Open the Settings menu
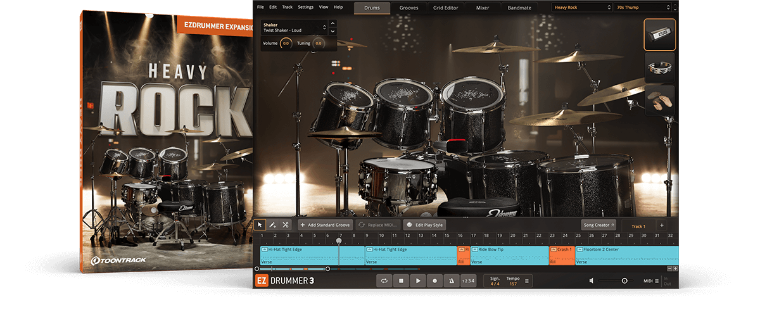Viewport: 760px width, 309px height. point(305,7)
